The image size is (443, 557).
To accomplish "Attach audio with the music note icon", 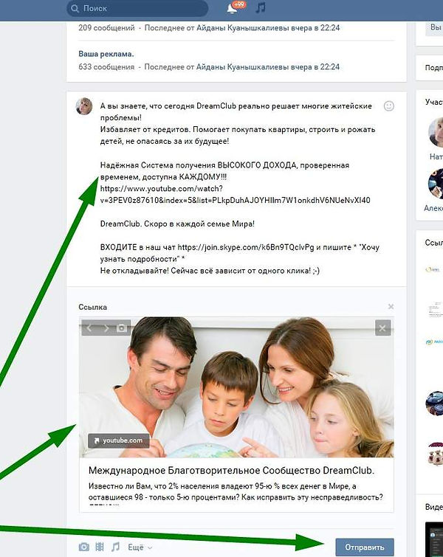I will (115, 547).
